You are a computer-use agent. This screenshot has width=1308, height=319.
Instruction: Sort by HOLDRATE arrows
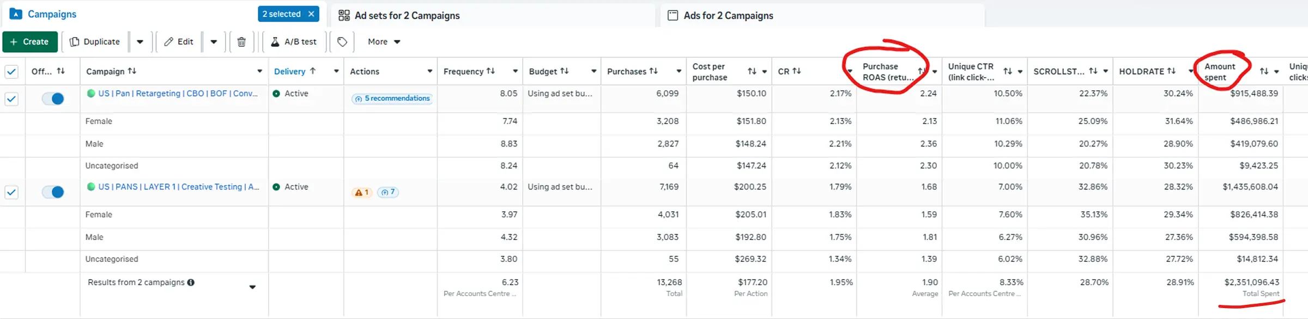[x=1171, y=71]
